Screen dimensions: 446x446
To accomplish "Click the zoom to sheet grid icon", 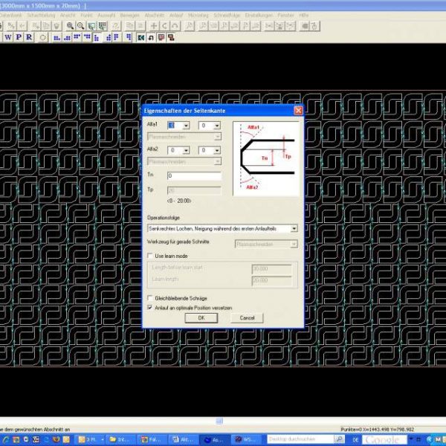I will 102,26.
